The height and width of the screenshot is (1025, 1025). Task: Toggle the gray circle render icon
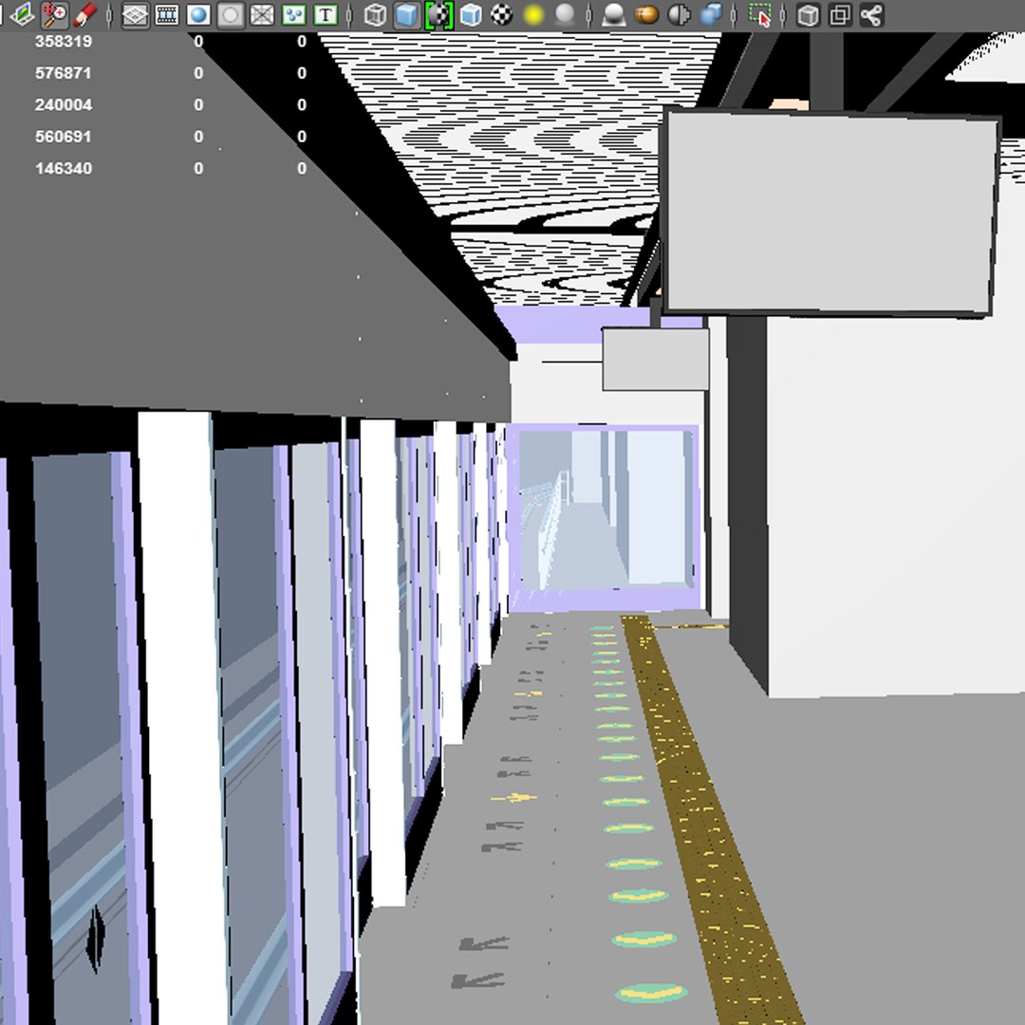[230, 14]
